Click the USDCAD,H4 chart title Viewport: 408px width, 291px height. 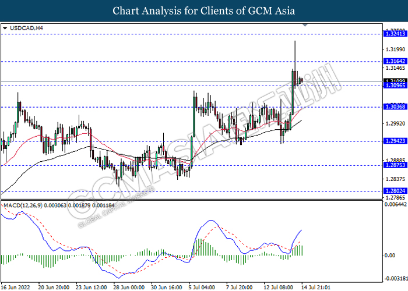click(26, 28)
